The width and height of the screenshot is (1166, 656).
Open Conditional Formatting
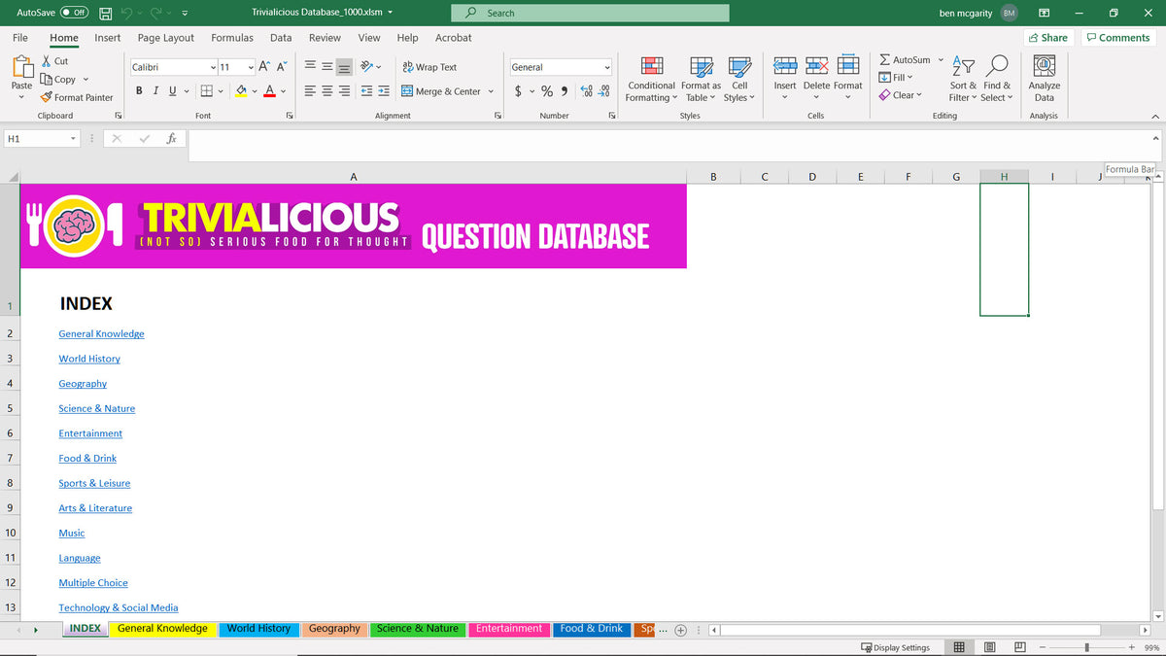tap(652, 79)
